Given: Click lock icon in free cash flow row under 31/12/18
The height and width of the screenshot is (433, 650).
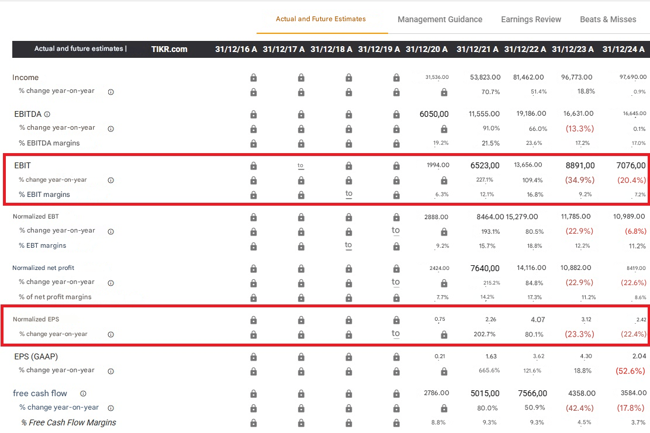Looking at the screenshot, I should pyautogui.click(x=348, y=394).
